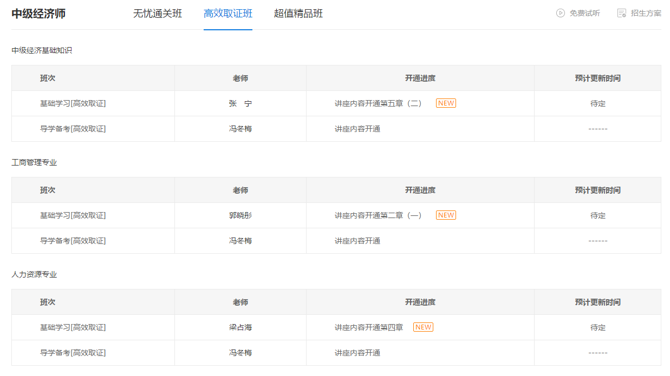
Task: Click teacher name 张宁
Action: [240, 103]
